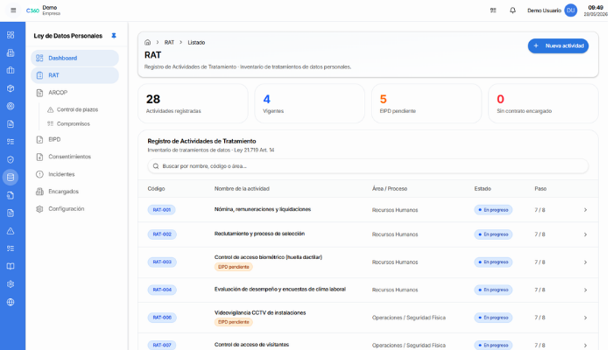Click Código column header
The width and height of the screenshot is (613, 350).
click(x=156, y=189)
